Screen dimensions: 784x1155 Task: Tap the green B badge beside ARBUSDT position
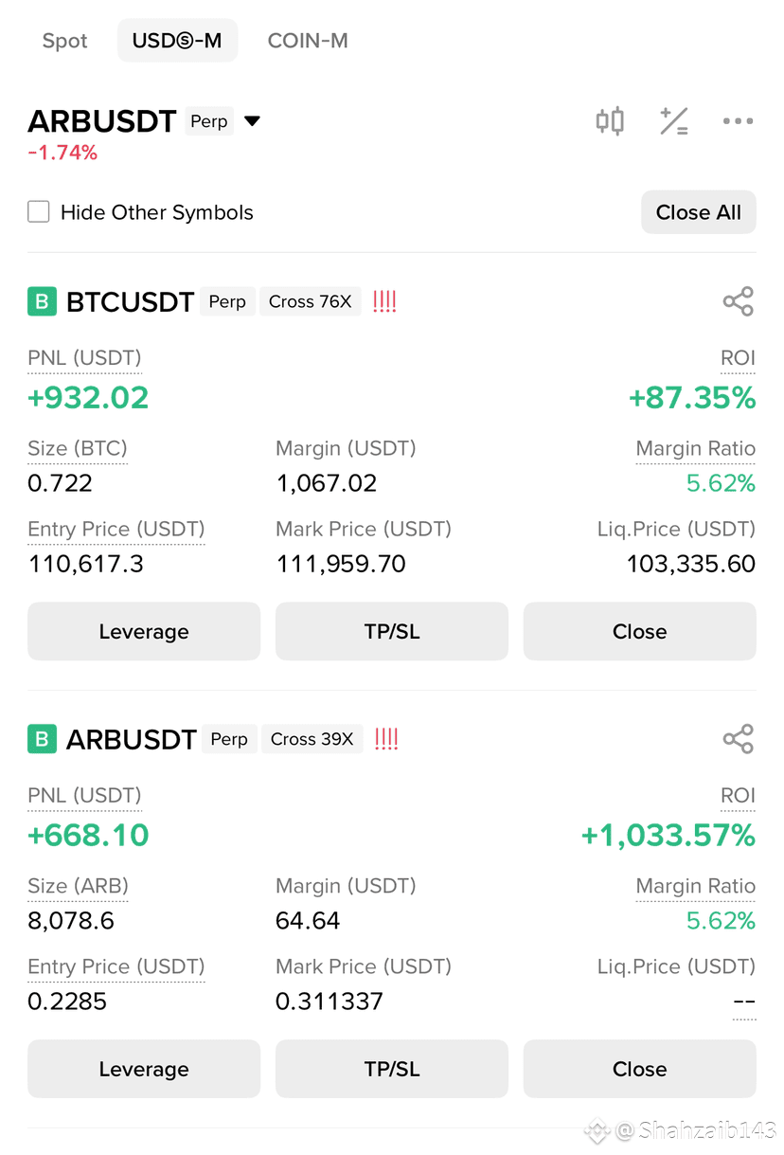click(x=42, y=740)
